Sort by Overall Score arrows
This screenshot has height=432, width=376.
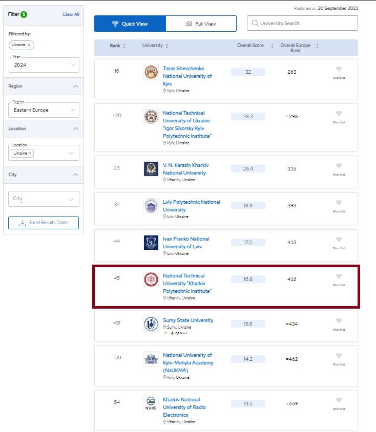pos(272,46)
